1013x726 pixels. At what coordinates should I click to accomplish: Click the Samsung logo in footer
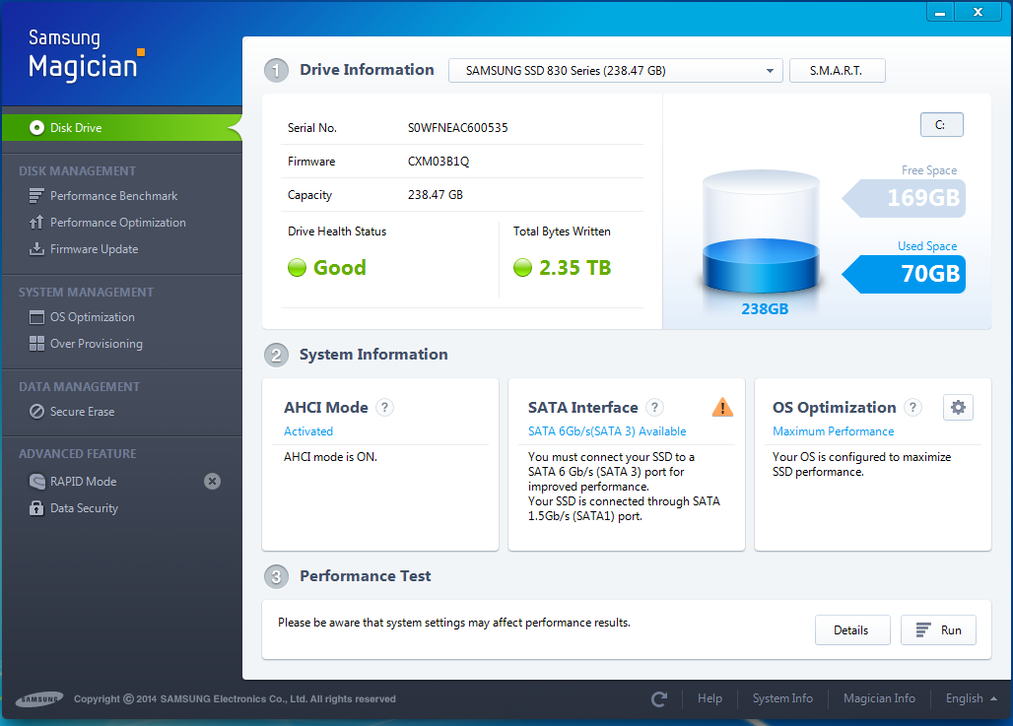click(x=40, y=698)
